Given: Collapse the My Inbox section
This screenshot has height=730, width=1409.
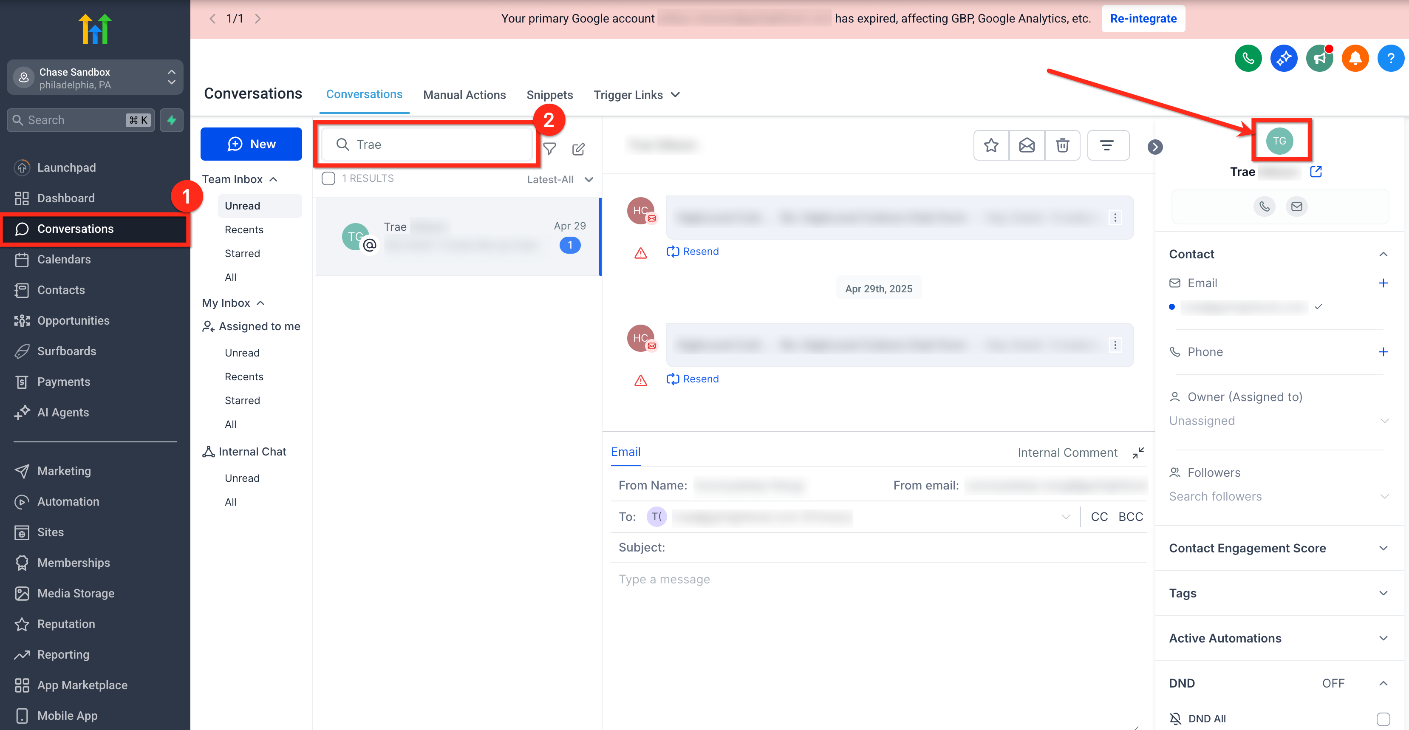Looking at the screenshot, I should pyautogui.click(x=233, y=303).
